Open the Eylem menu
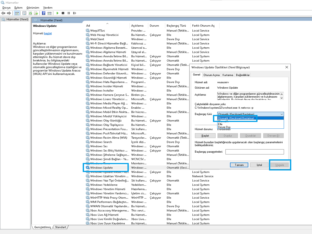 pyautogui.click(x=18, y=8)
